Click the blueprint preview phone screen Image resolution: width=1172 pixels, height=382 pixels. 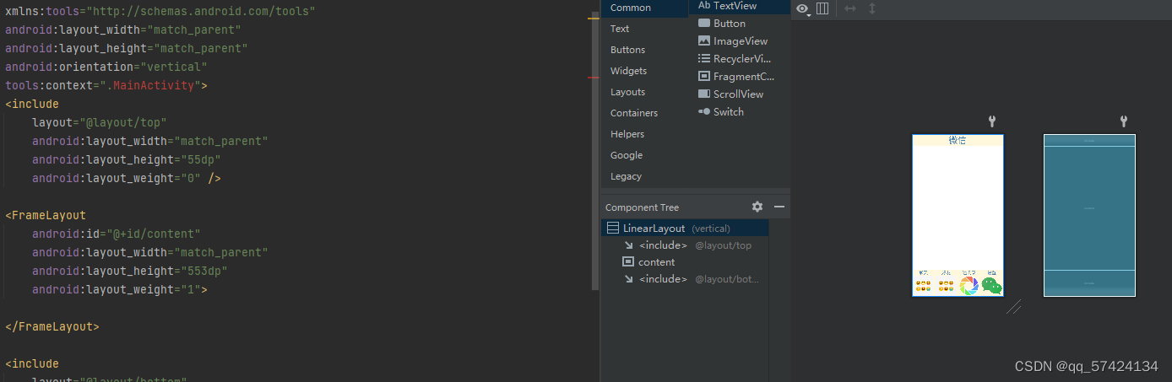click(1089, 215)
